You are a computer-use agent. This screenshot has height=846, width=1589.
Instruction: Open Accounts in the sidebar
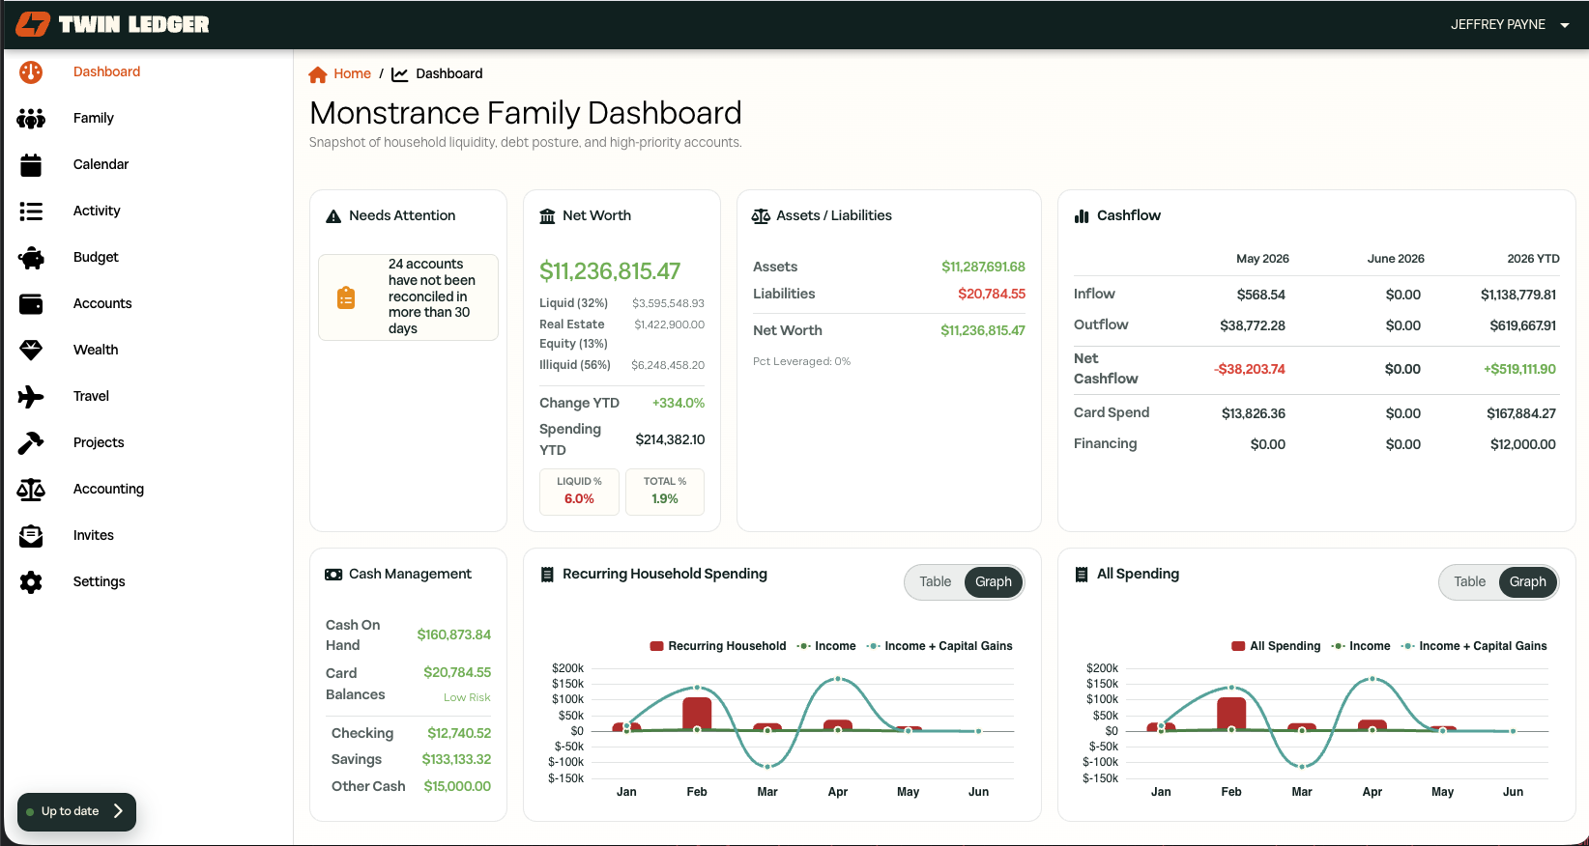coord(102,303)
